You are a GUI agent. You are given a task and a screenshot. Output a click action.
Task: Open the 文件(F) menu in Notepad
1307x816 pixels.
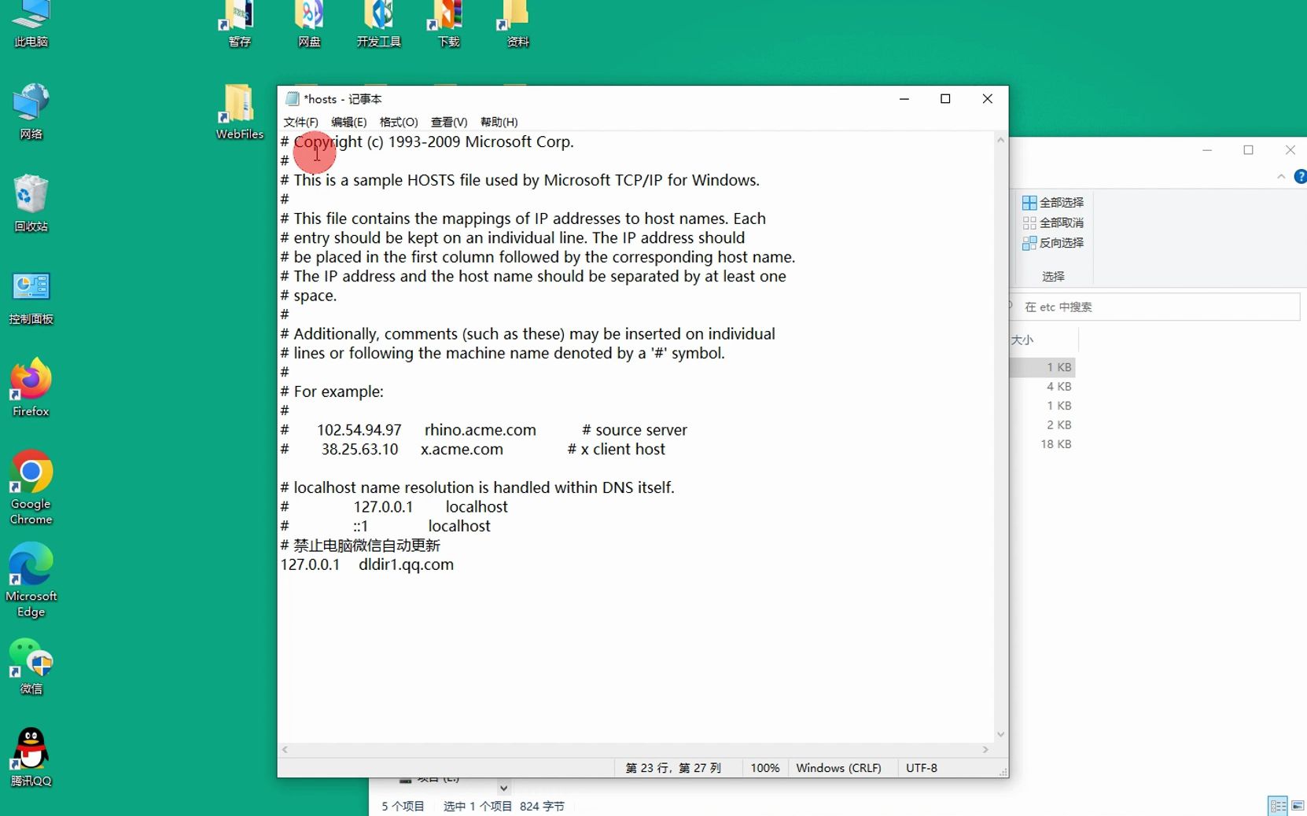(300, 122)
